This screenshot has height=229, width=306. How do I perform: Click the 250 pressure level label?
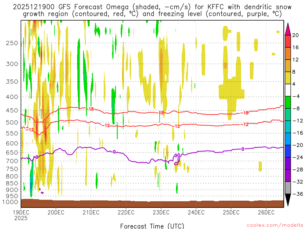click(x=12, y=43)
